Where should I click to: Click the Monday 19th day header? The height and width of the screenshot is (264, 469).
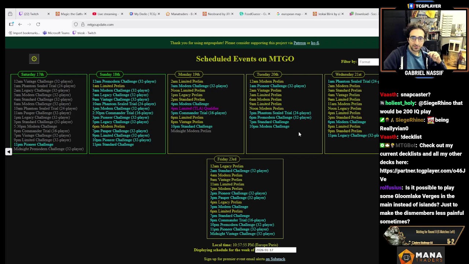tap(189, 74)
